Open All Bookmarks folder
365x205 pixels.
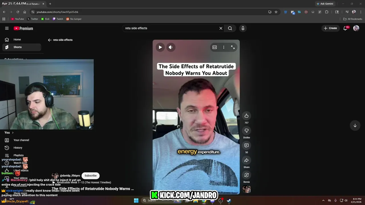coord(353,19)
